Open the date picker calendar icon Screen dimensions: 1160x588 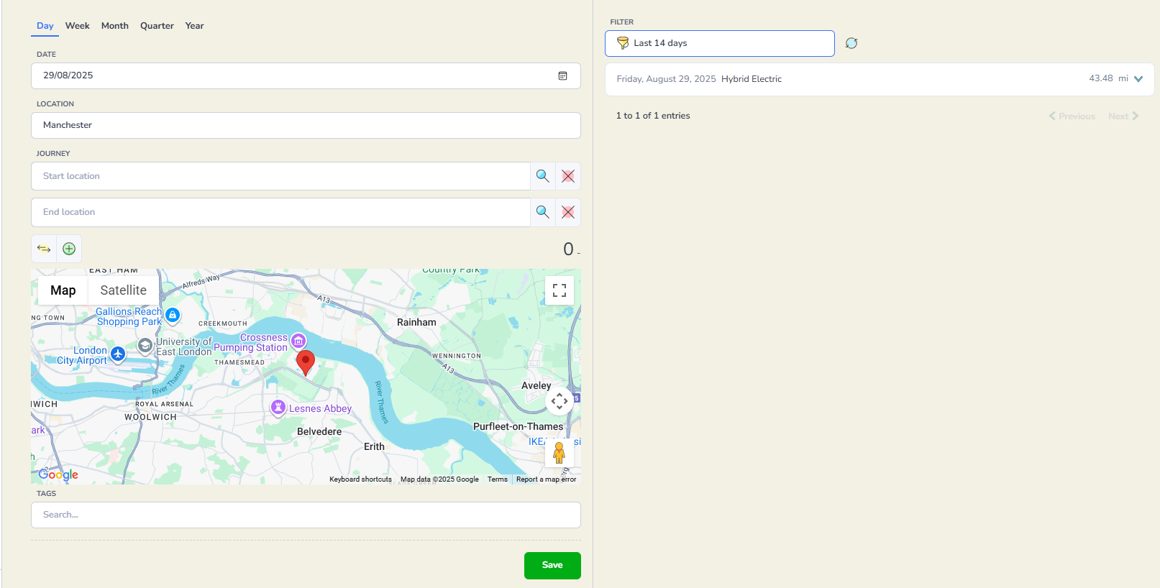(x=562, y=75)
